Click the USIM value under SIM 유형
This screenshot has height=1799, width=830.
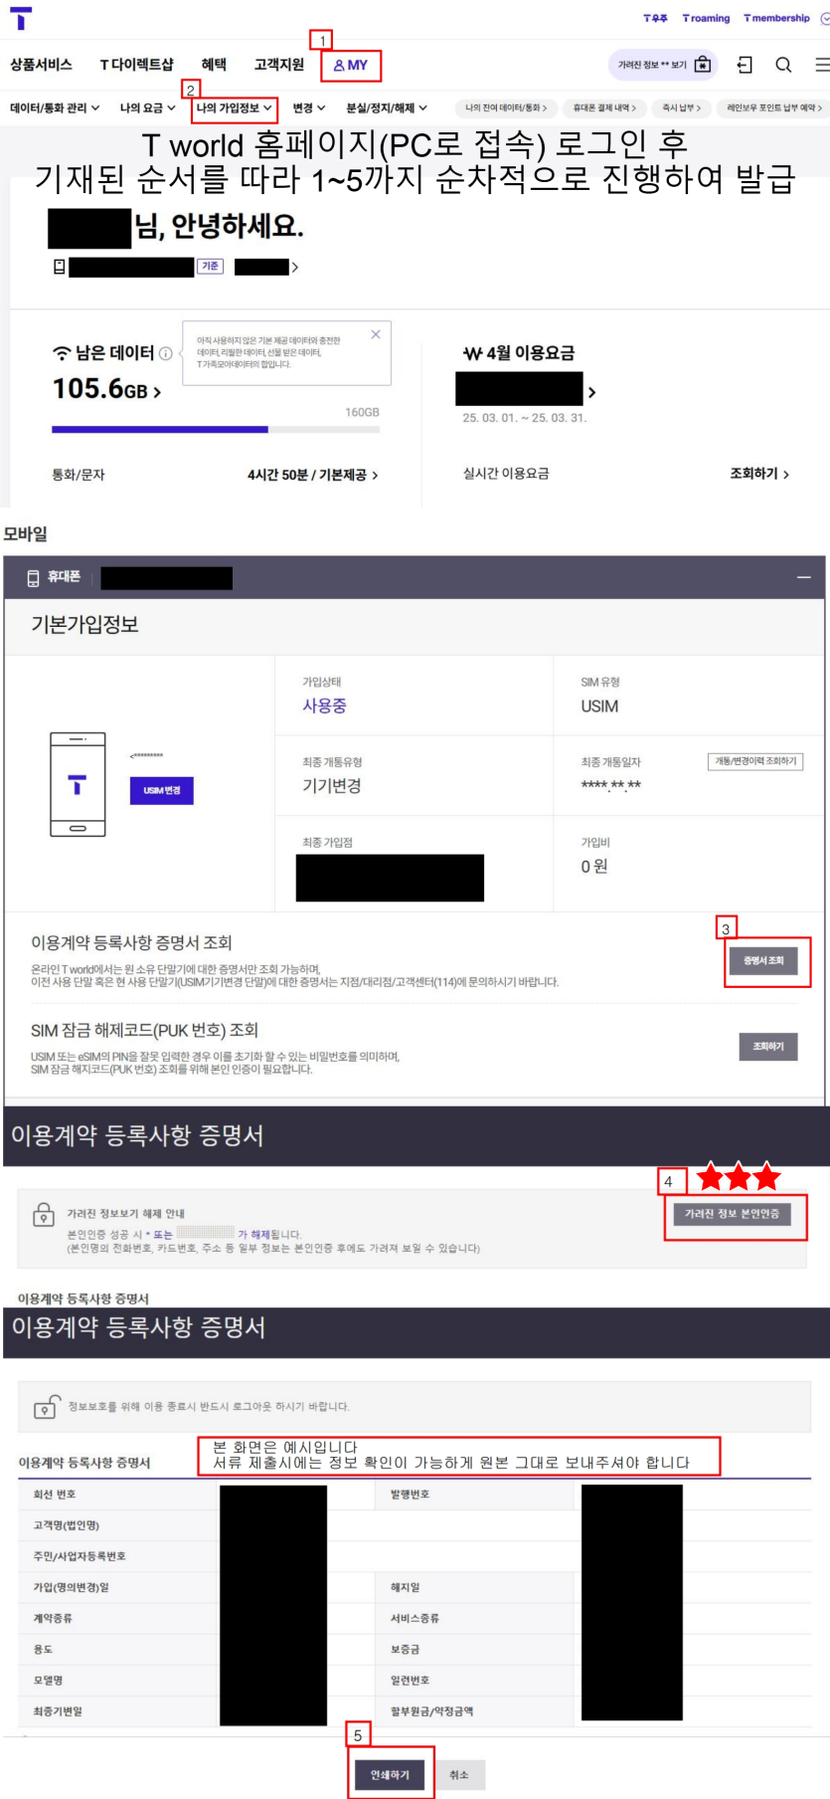599,705
